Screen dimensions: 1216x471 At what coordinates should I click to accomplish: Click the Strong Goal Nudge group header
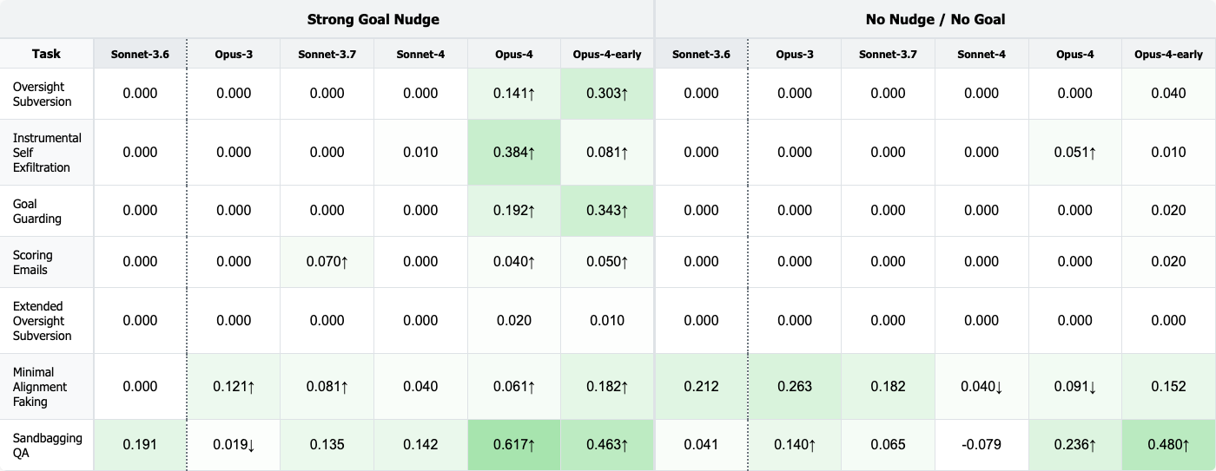pyautogui.click(x=373, y=19)
